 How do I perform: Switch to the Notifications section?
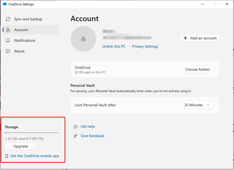coord(25,41)
